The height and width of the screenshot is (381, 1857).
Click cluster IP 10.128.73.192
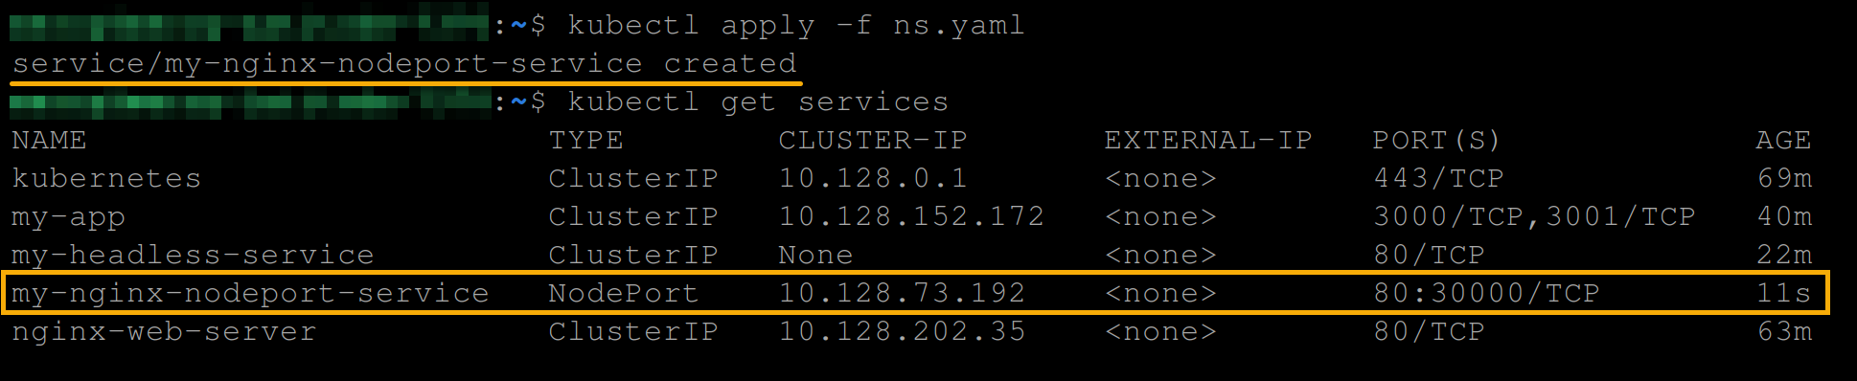click(x=902, y=293)
